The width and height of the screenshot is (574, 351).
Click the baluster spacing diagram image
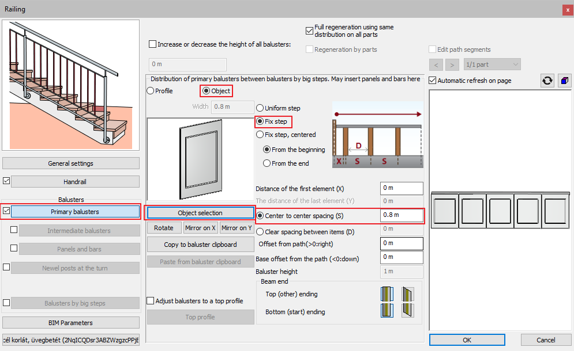pos(377,136)
